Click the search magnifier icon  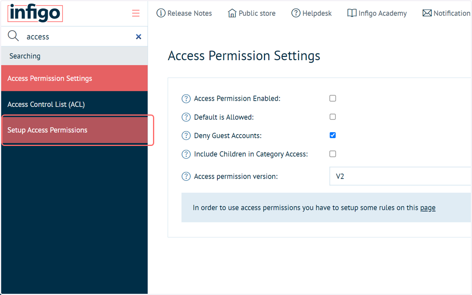tap(13, 36)
